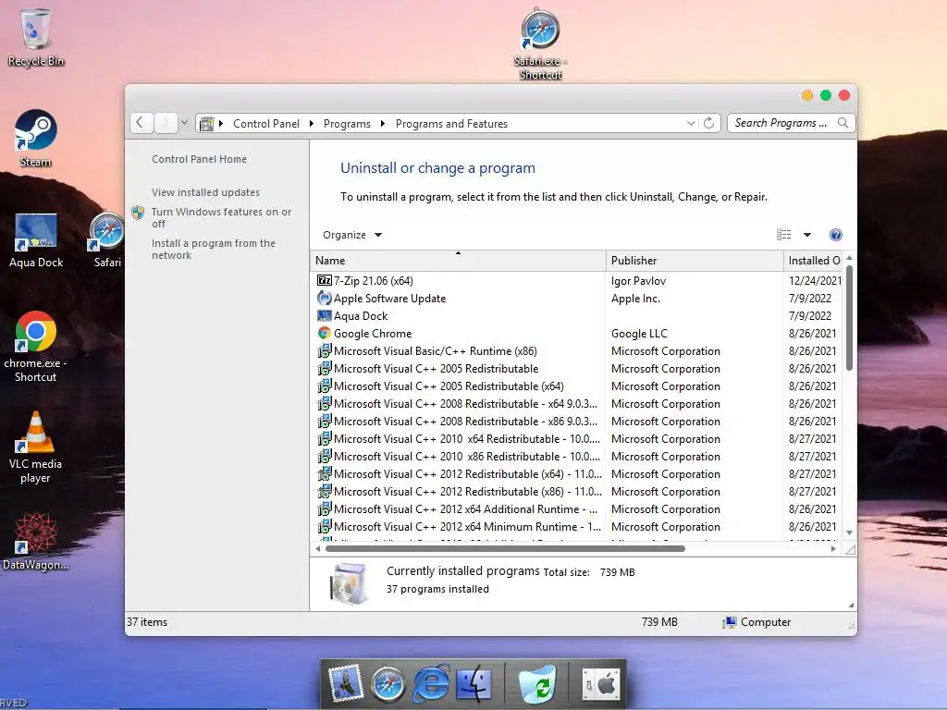Open the Finder face icon in dock
The width and height of the screenshot is (947, 710).
click(474, 684)
